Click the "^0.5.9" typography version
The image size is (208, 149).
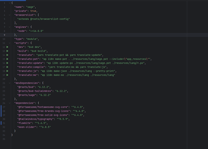pos(62,119)
